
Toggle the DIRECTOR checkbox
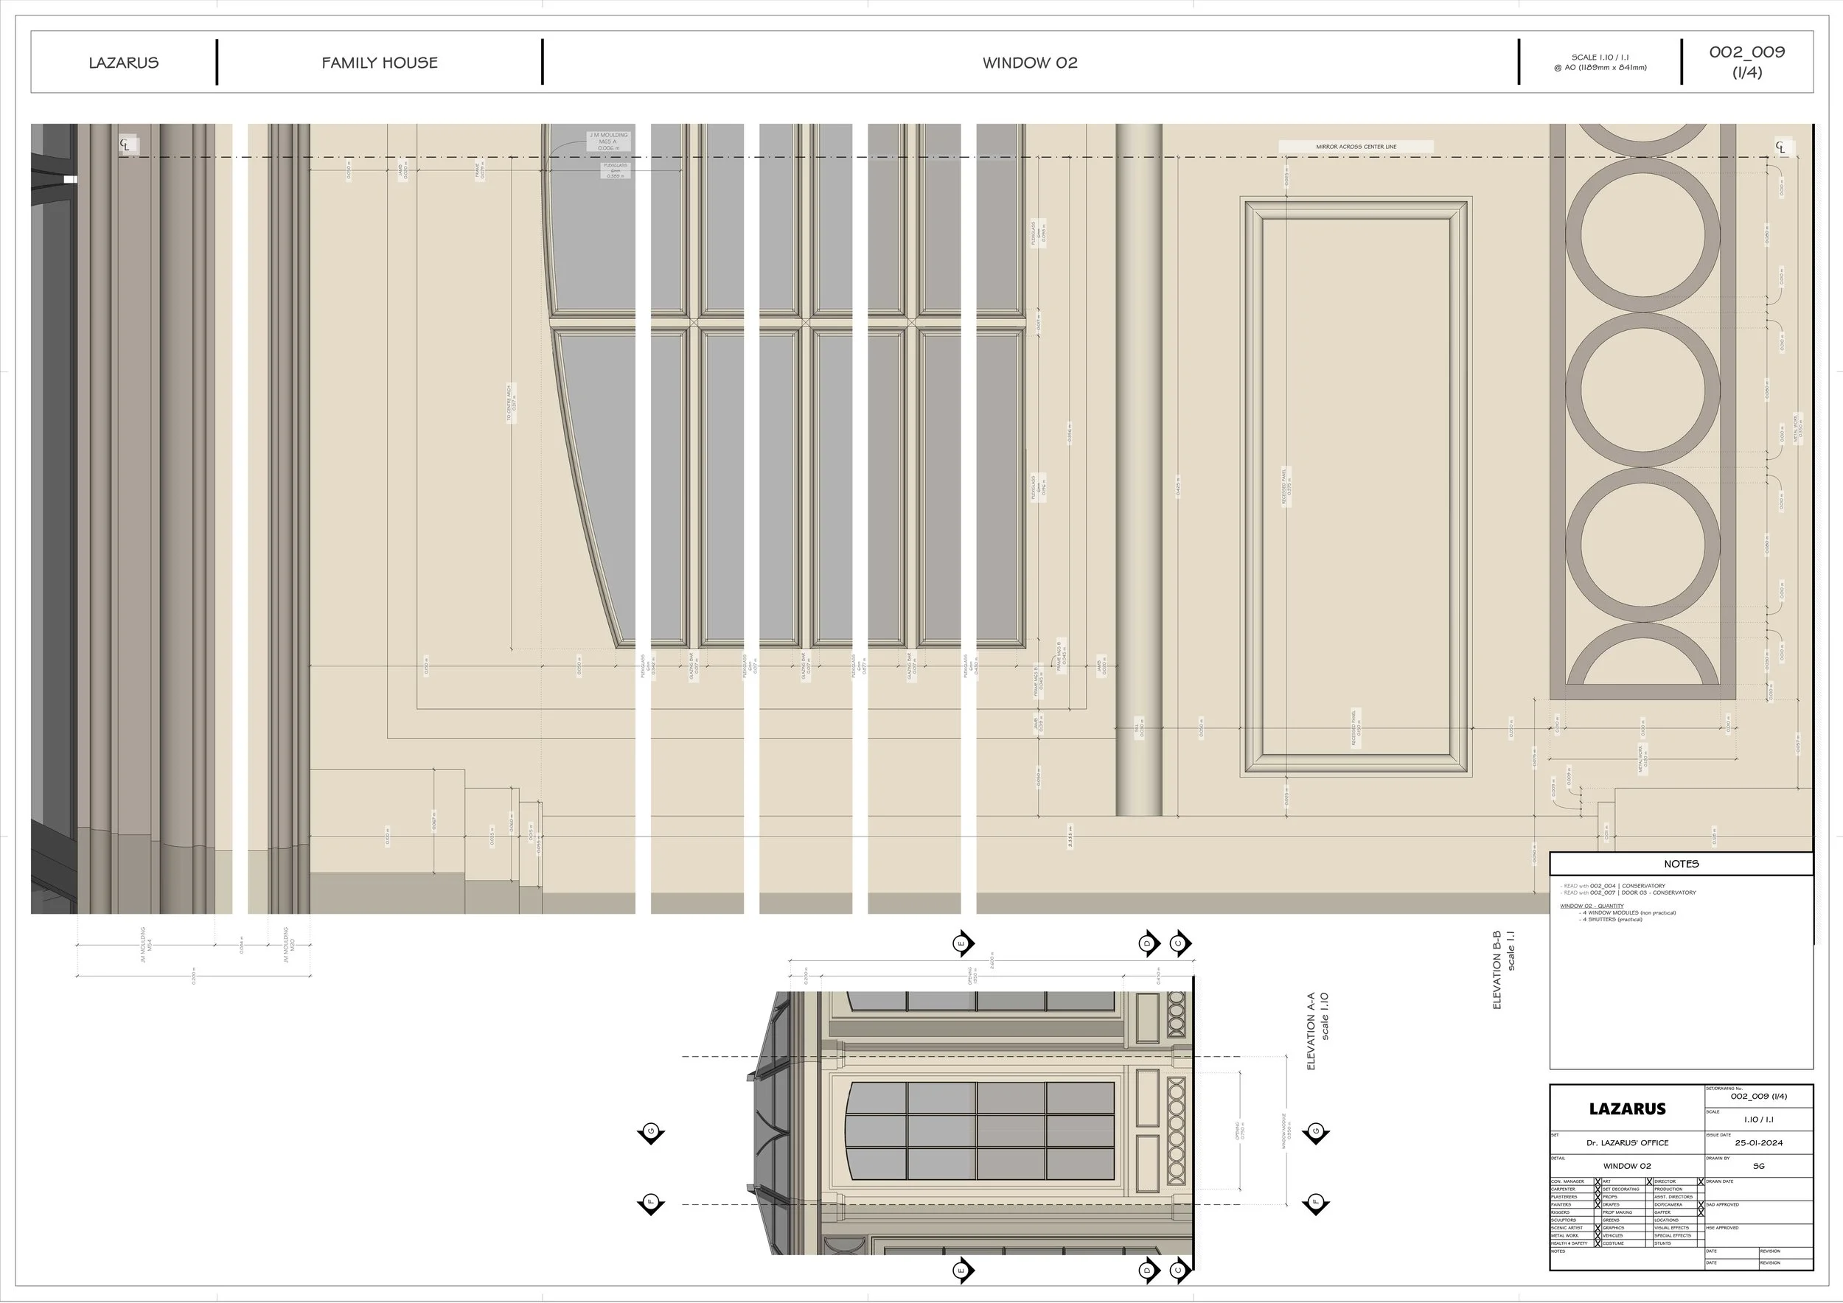(1701, 1182)
